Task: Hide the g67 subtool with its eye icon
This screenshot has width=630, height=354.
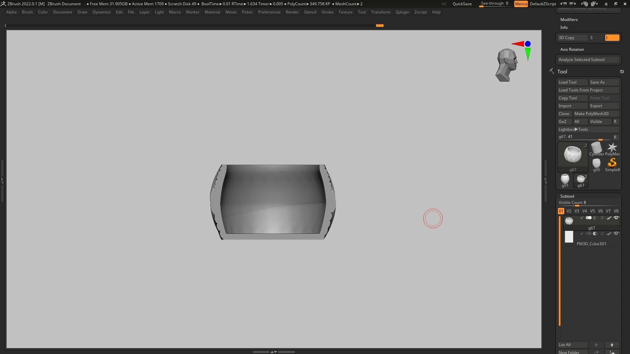Action: (616, 218)
